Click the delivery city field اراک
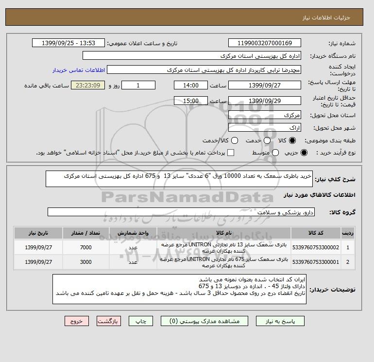374x362 pixels. tap(265, 128)
